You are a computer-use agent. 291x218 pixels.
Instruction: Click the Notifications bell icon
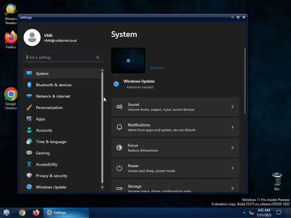click(x=119, y=127)
